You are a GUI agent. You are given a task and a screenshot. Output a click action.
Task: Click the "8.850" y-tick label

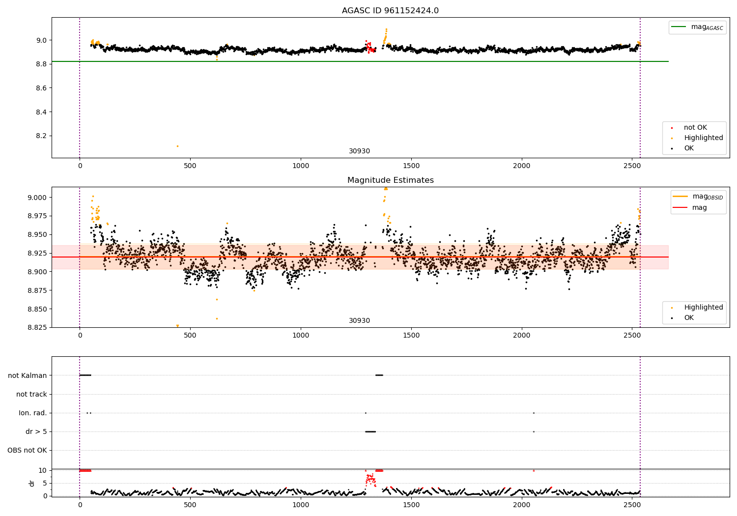(38, 309)
